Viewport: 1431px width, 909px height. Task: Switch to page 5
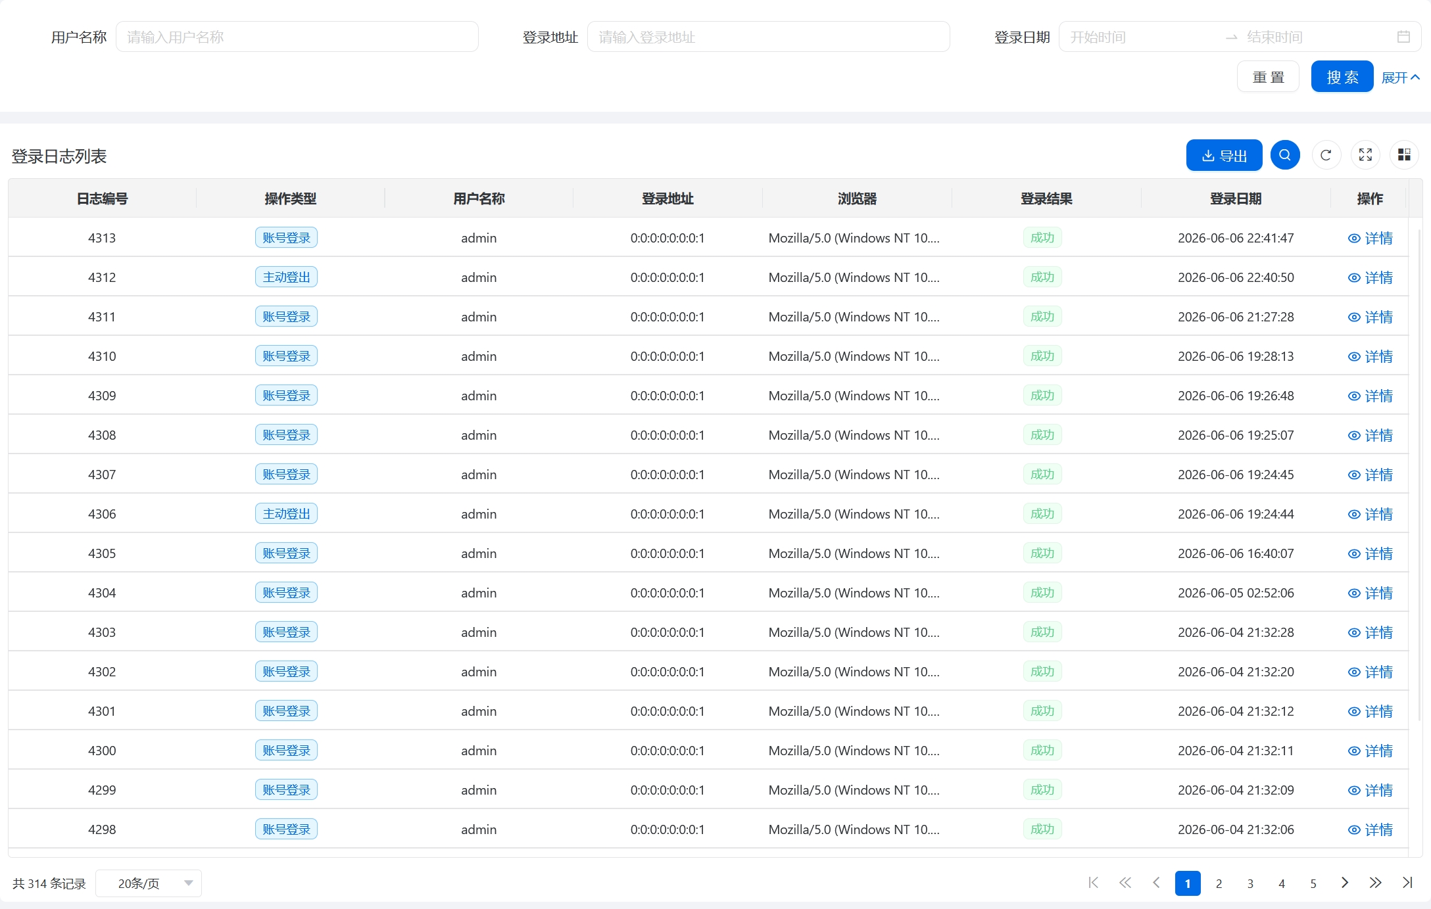[1313, 883]
